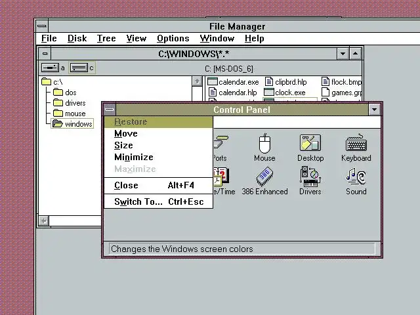Click the directory tree scroll up arrow

pos(197,81)
